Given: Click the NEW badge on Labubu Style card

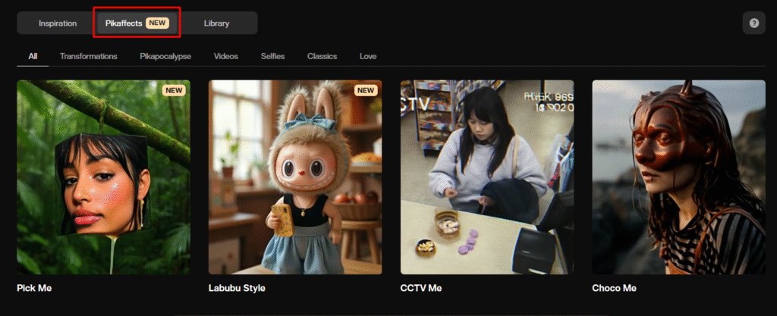Looking at the screenshot, I should click(366, 90).
